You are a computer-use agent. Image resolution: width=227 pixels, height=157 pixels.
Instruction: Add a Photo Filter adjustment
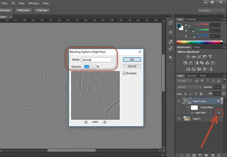[202, 63]
